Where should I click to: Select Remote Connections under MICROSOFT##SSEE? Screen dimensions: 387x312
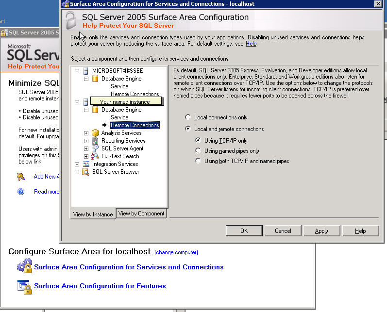pyautogui.click(x=135, y=94)
